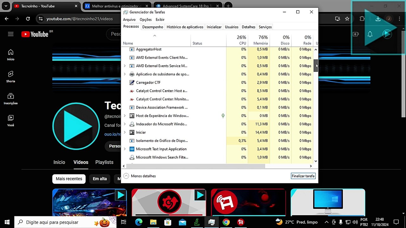The width and height of the screenshot is (406, 228).
Task: Click the Finalizar tarefa button
Action: 303,176
